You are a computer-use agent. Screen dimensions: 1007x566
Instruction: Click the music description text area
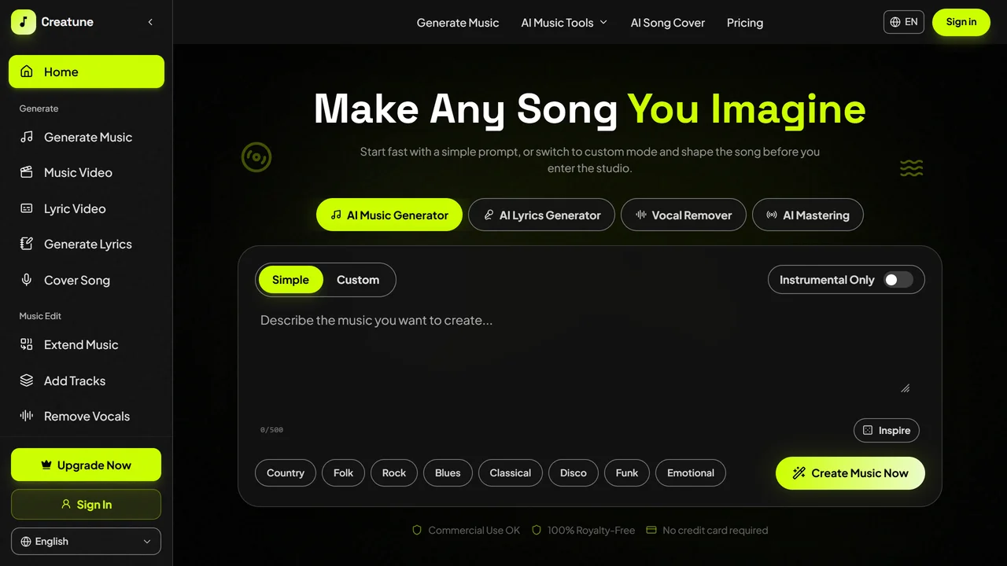tap(585, 352)
